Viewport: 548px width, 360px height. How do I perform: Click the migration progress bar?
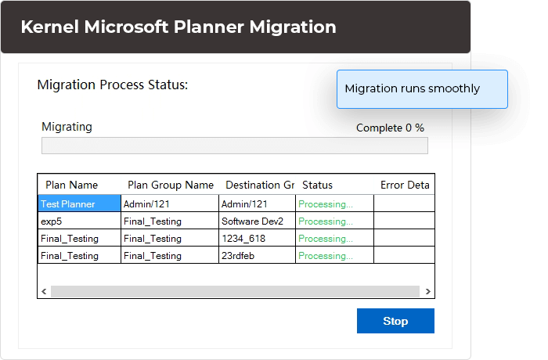pyautogui.click(x=235, y=146)
